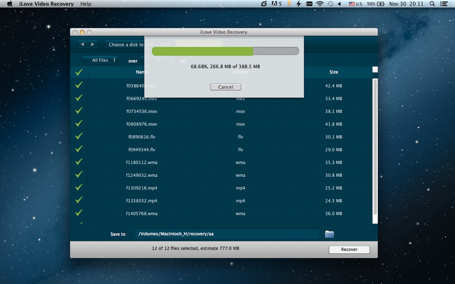Viewport: 455px width, 284px height.
Task: Cancel the recovery progress
Action: [226, 87]
